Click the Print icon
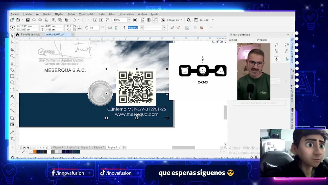328x185 pixels. [46, 20]
